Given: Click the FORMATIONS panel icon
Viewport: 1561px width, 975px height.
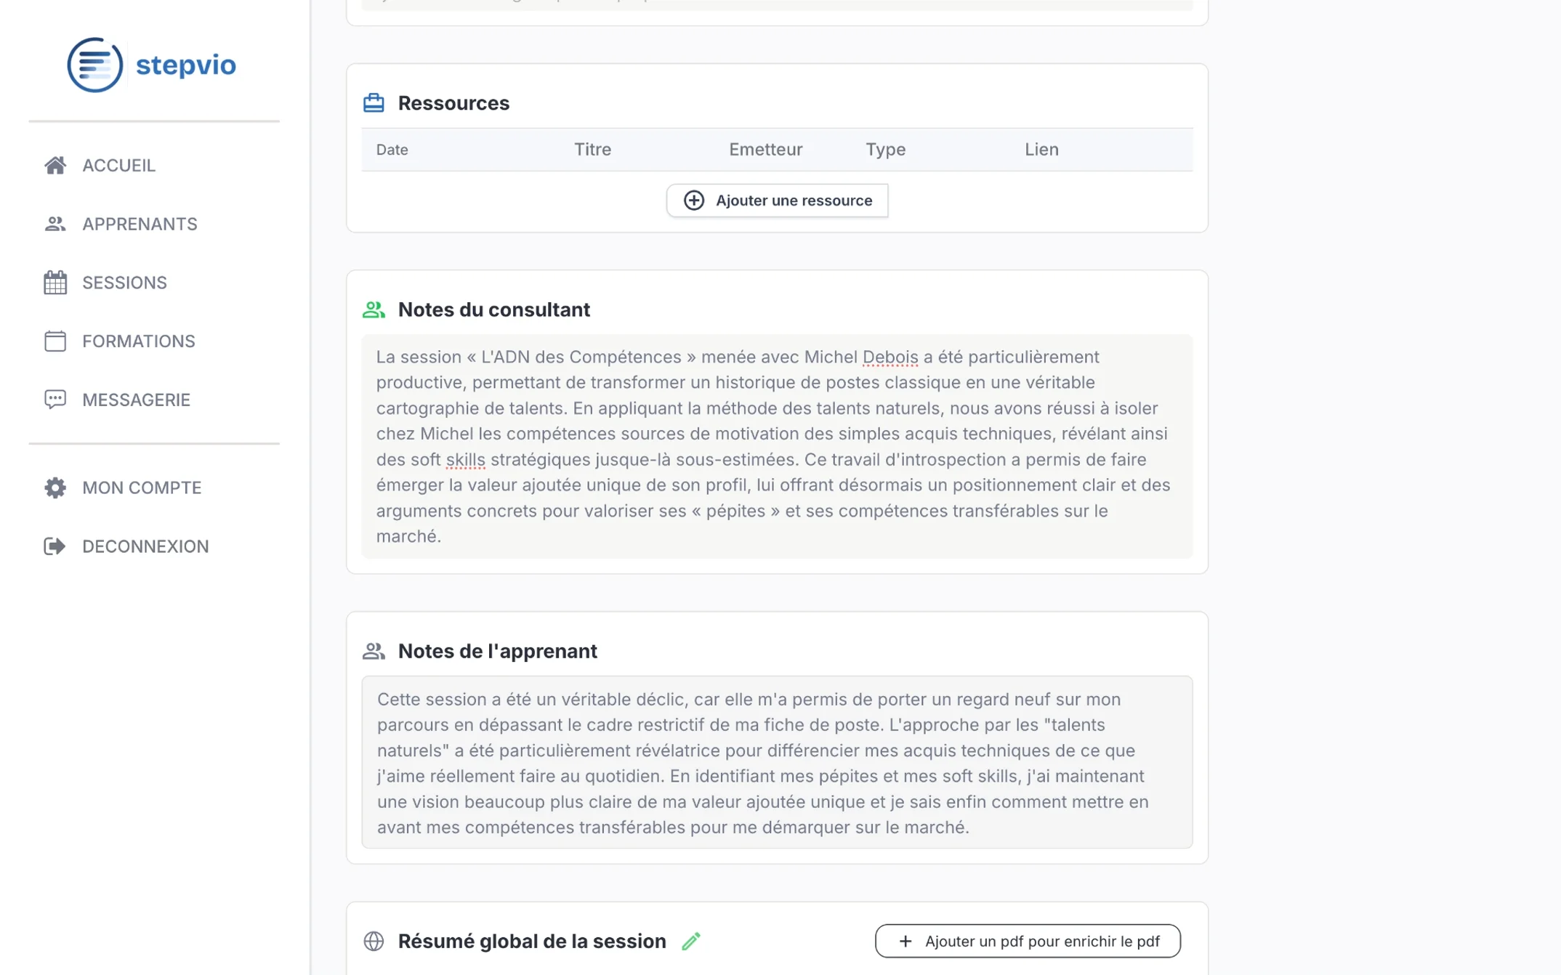Looking at the screenshot, I should pos(55,341).
